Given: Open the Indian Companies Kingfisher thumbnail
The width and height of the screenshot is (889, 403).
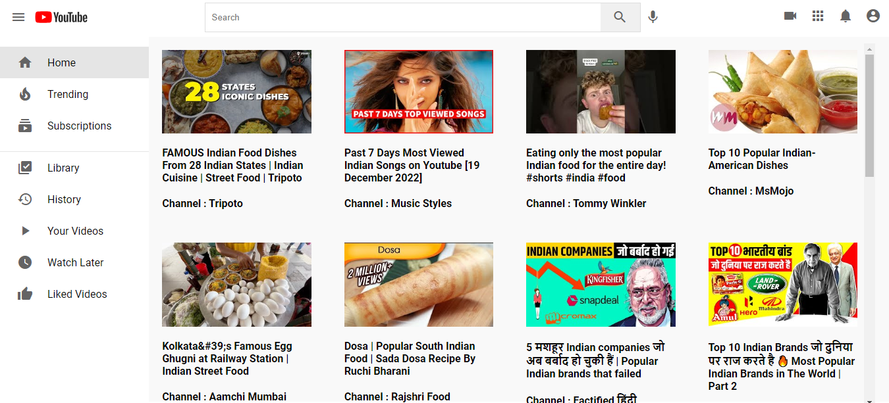Looking at the screenshot, I should pyautogui.click(x=601, y=285).
